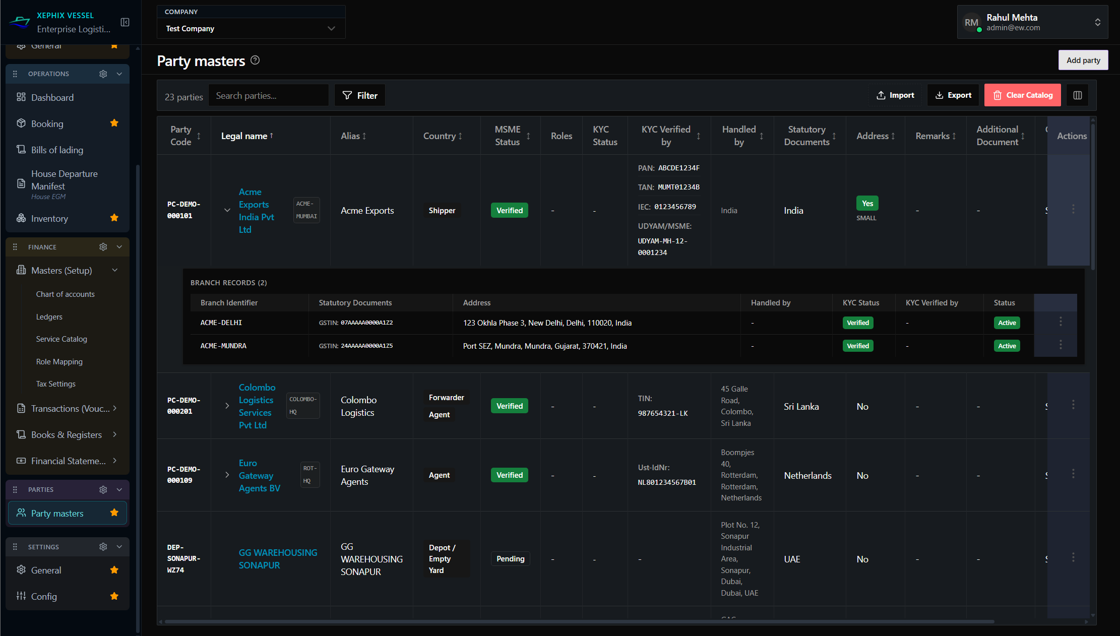Click the Export button
Viewport: 1120px width, 636px height.
pyautogui.click(x=953, y=95)
